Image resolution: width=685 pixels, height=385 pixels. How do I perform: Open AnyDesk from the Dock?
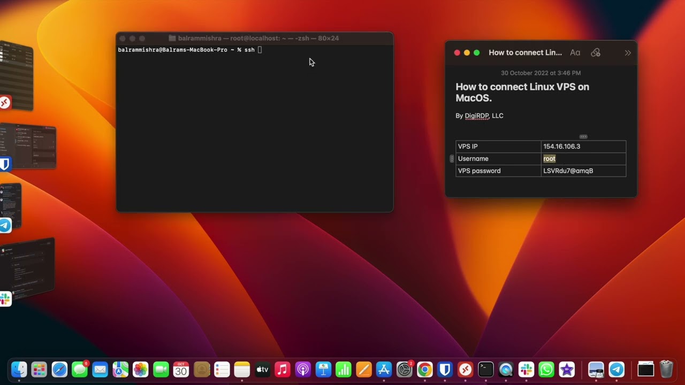tap(465, 369)
